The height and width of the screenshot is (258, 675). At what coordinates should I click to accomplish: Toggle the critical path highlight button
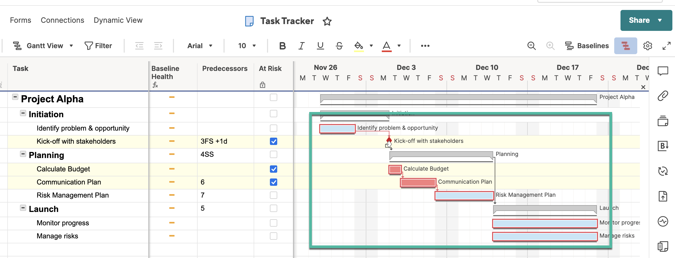(625, 46)
